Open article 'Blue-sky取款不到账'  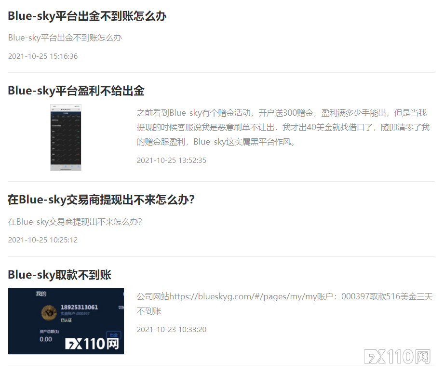59,275
